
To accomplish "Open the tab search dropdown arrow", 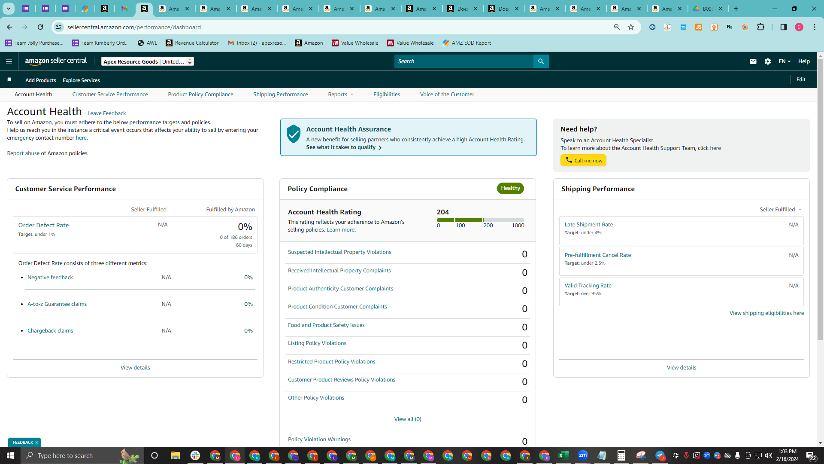I will point(8,9).
